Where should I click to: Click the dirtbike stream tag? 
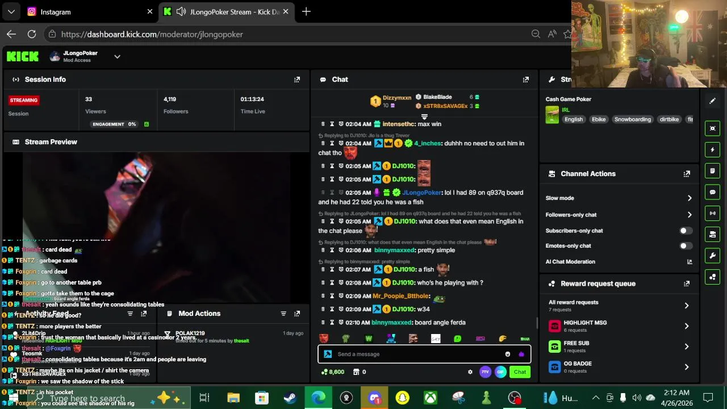tap(669, 119)
